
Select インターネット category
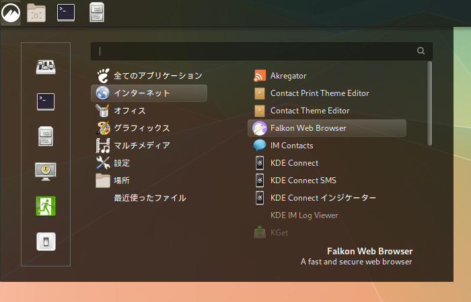click(149, 93)
